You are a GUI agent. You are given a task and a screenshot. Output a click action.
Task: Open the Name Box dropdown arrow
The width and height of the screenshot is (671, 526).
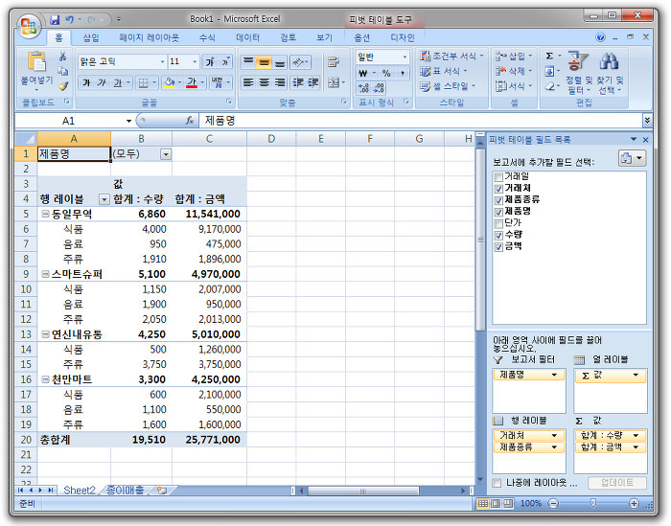[128, 121]
